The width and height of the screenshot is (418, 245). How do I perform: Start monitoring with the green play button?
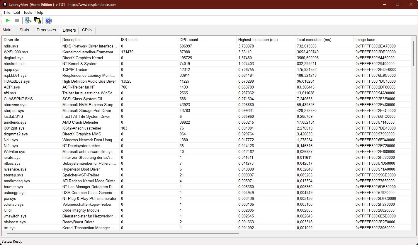[8, 21]
